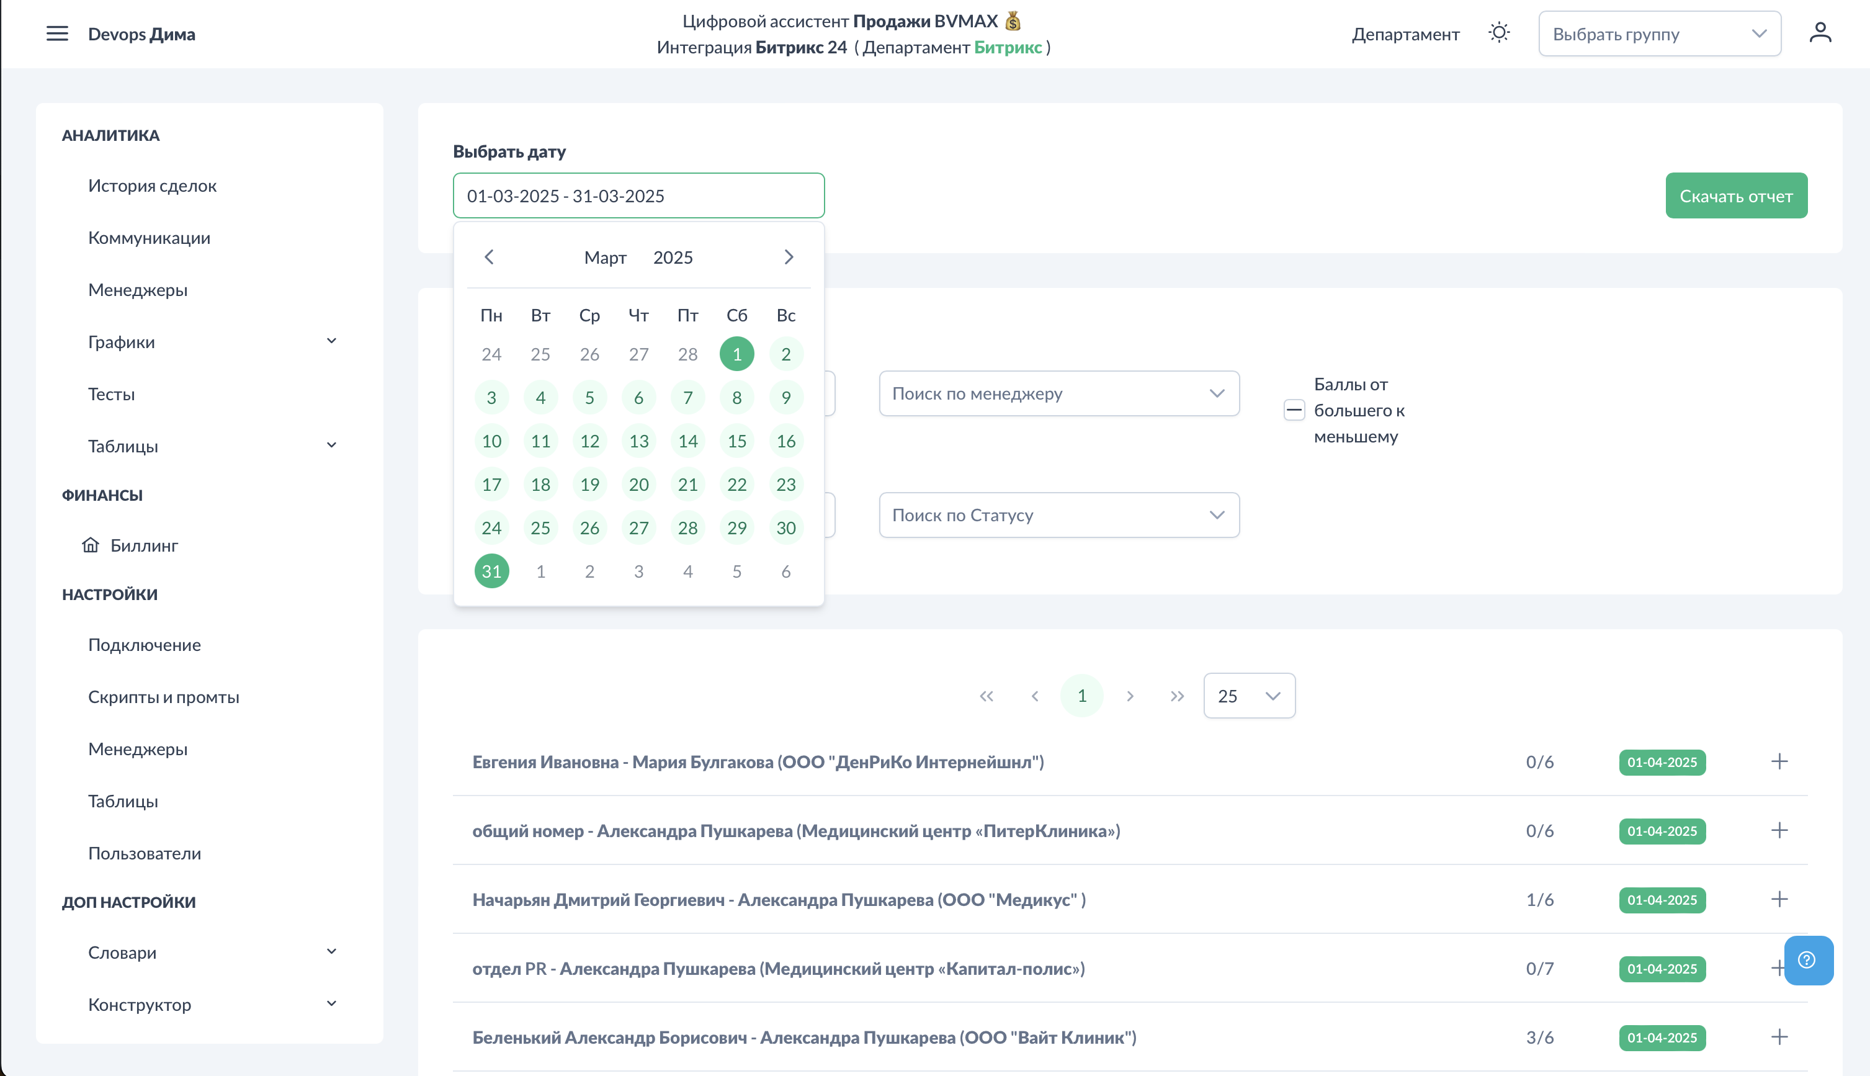Open Поиск по менеджеру dropdown
Image resolution: width=1870 pixels, height=1076 pixels.
pyautogui.click(x=1058, y=394)
